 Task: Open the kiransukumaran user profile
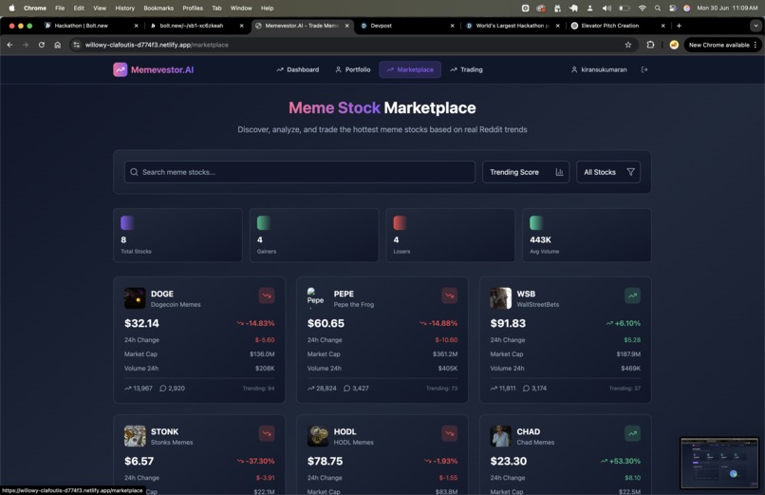pos(599,69)
